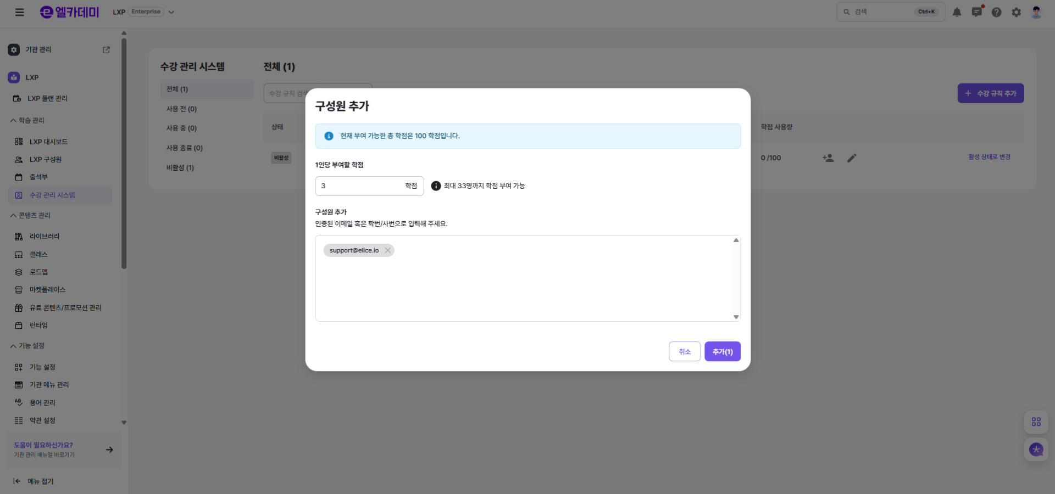The height and width of the screenshot is (494, 1055).
Task: Click the hamburger menu icon
Action: [x=20, y=12]
